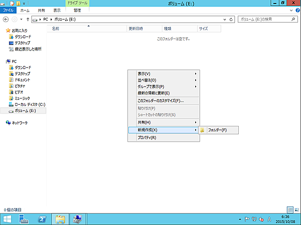Choose 最新の情報に更新(E) from context menu
This screenshot has width=301, height=225.
[164, 93]
